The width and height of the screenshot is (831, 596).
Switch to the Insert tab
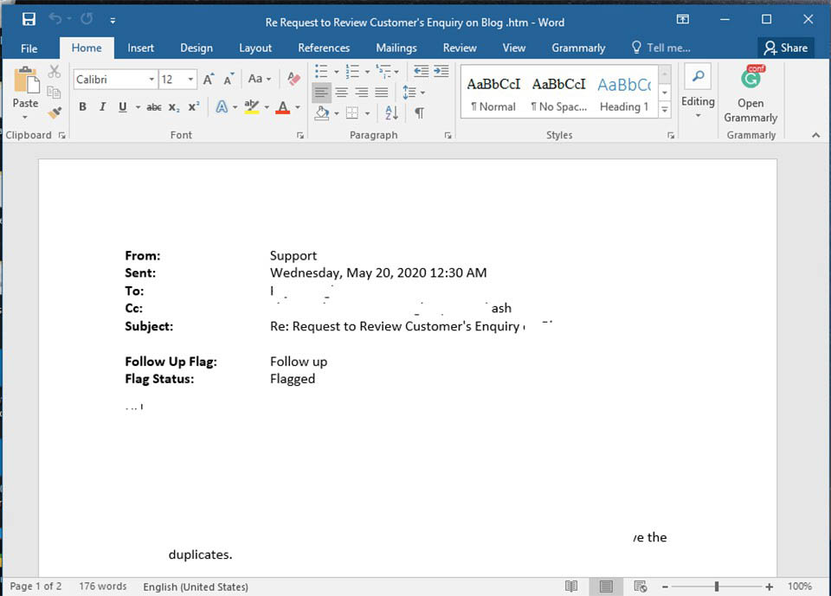[x=140, y=48]
